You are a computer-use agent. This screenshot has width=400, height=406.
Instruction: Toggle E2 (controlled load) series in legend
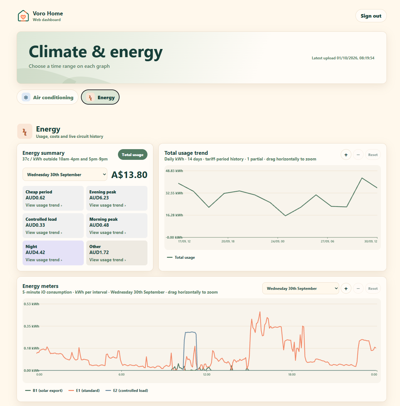127,391
